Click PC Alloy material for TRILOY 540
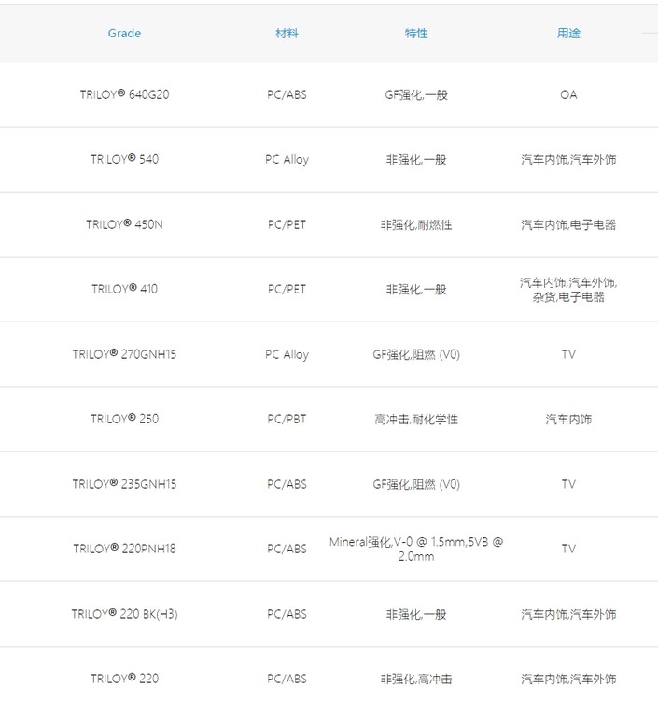Viewport: 658px width, 701px height. [x=287, y=159]
